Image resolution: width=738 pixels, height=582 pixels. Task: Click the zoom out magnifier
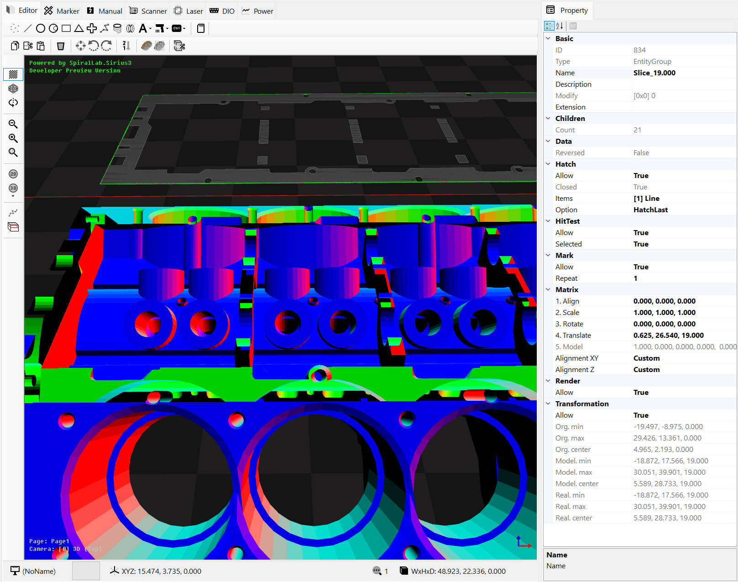point(13,124)
